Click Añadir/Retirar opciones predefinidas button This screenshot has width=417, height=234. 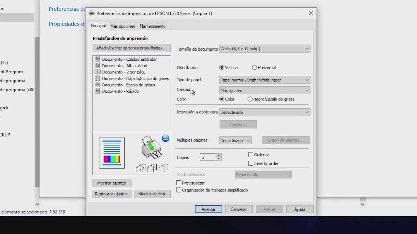pyautogui.click(x=131, y=48)
